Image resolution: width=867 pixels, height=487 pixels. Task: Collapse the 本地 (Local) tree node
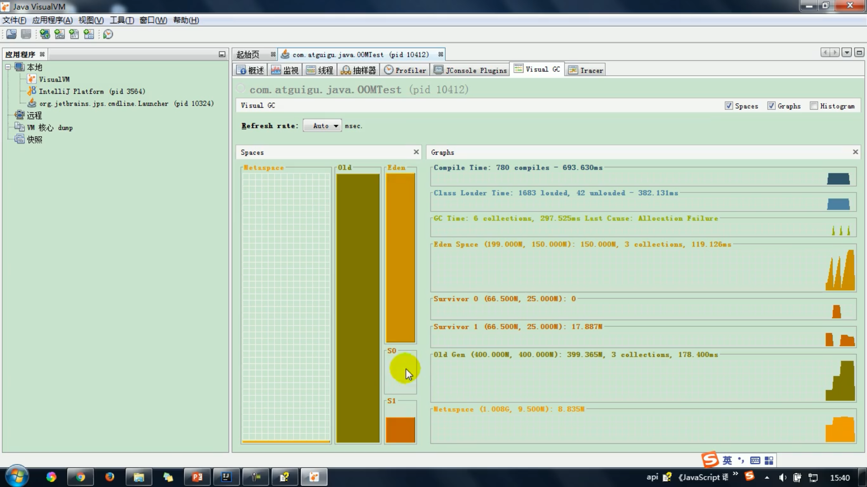[x=8, y=67]
